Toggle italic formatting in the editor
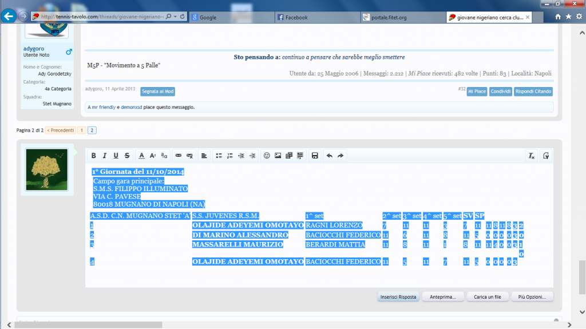 click(x=105, y=156)
